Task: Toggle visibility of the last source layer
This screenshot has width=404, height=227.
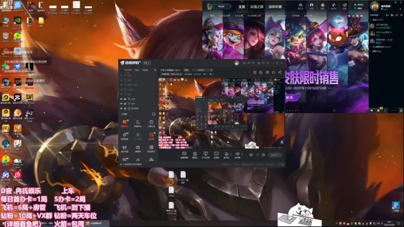Action: [x=121, y=108]
